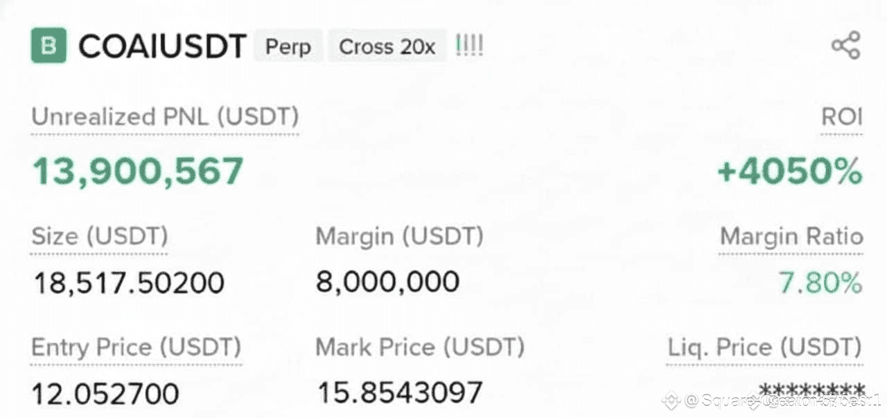Viewport: 887px width, 418px height.
Task: Tap the Mark Price (USDT) label
Action: point(420,347)
